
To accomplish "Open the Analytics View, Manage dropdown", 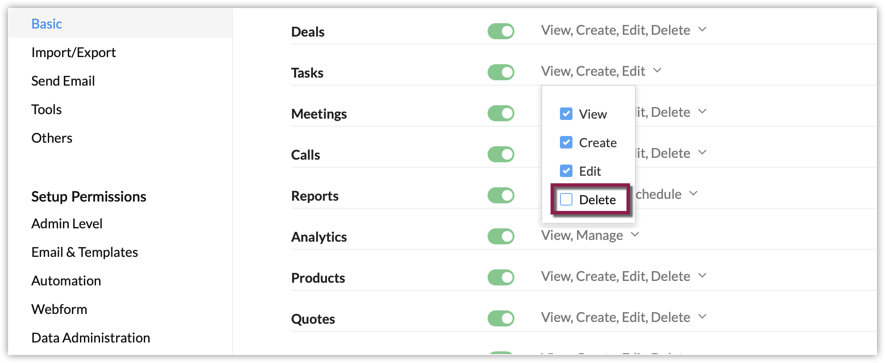I will [635, 235].
